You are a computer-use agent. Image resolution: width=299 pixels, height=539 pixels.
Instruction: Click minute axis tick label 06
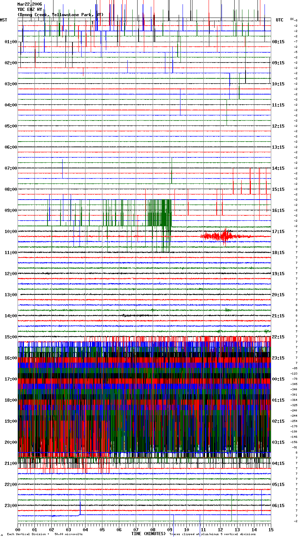pyautogui.click(x=119, y=530)
